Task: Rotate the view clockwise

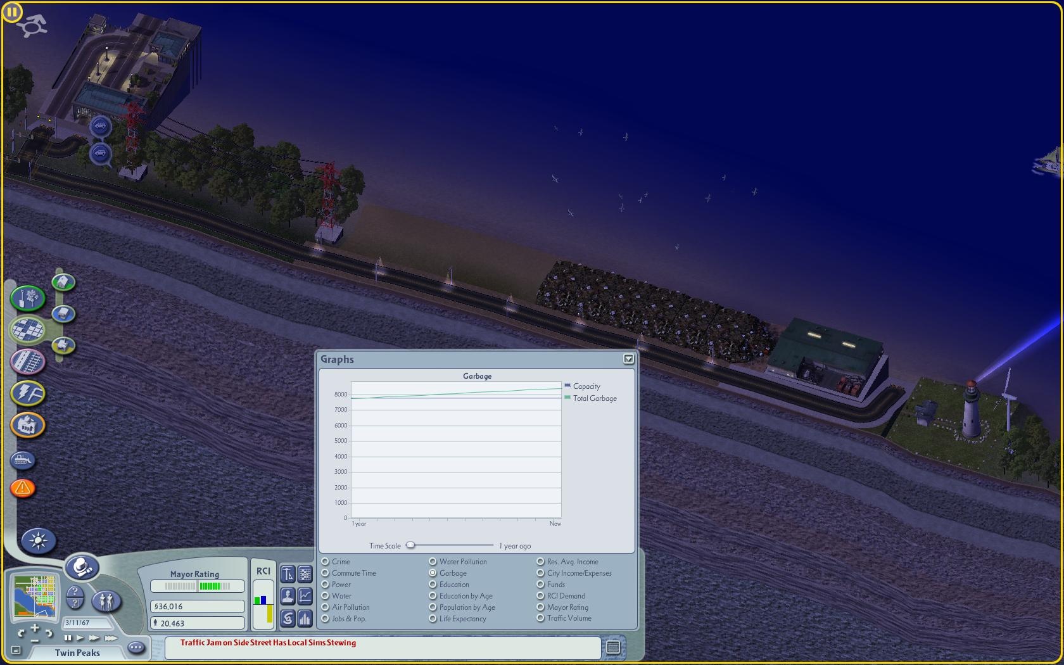Action: (48, 632)
